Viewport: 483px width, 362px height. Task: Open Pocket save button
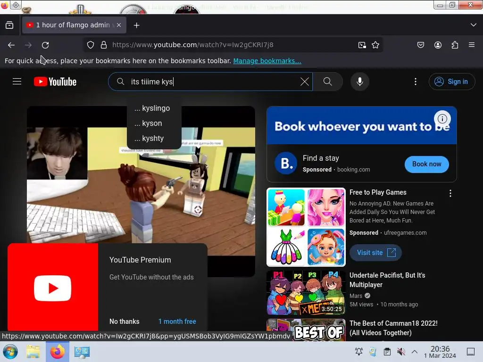(421, 45)
